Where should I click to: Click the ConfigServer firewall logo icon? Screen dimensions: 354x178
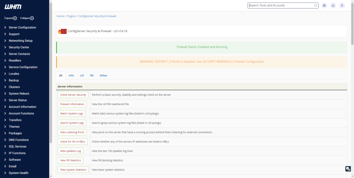[63, 31]
